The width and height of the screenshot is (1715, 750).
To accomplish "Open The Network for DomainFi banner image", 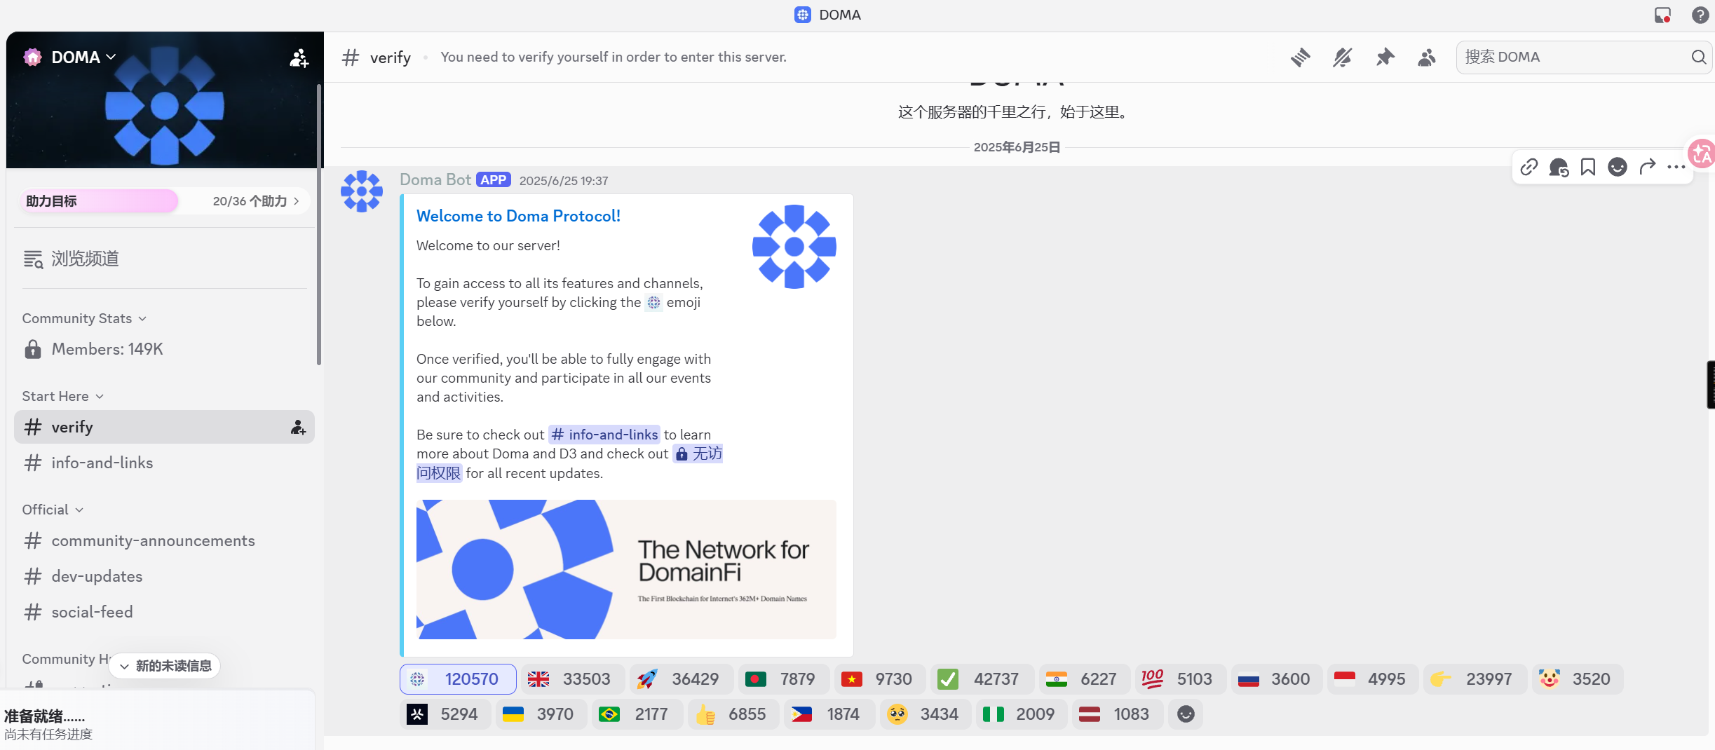I will click(626, 569).
